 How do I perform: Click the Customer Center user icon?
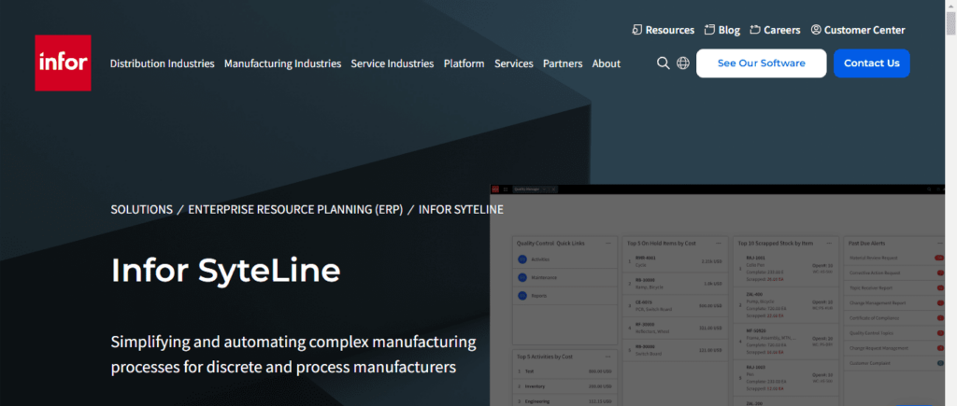816,30
